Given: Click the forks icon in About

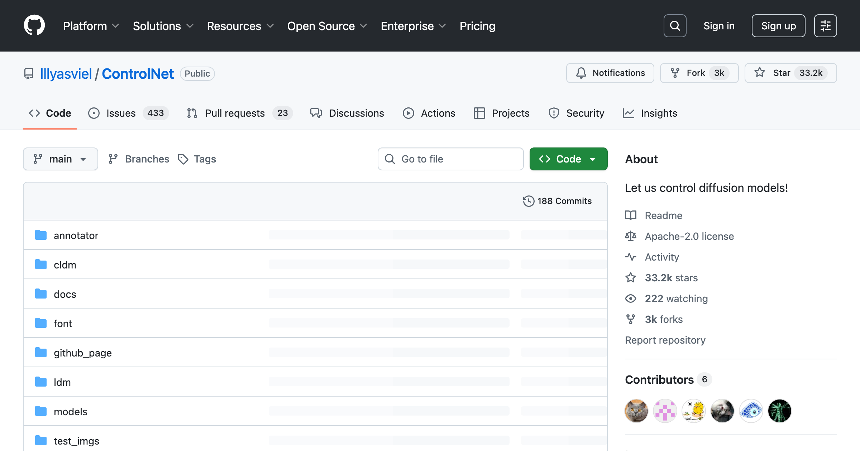Looking at the screenshot, I should (x=631, y=319).
